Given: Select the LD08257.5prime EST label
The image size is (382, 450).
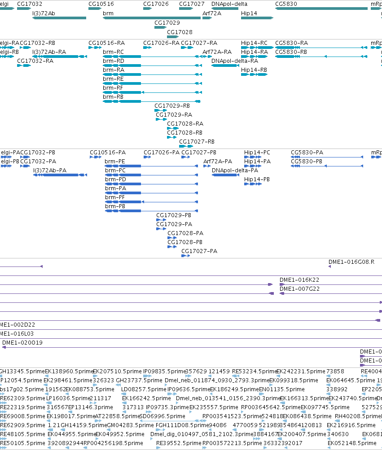Looking at the screenshot, I should tap(144, 389).
